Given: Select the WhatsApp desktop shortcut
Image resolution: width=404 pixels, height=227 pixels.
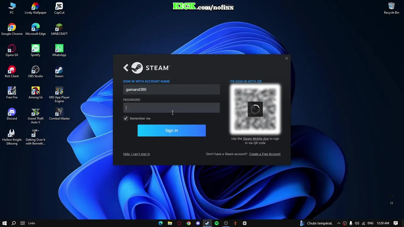Looking at the screenshot, I should coord(59,50).
